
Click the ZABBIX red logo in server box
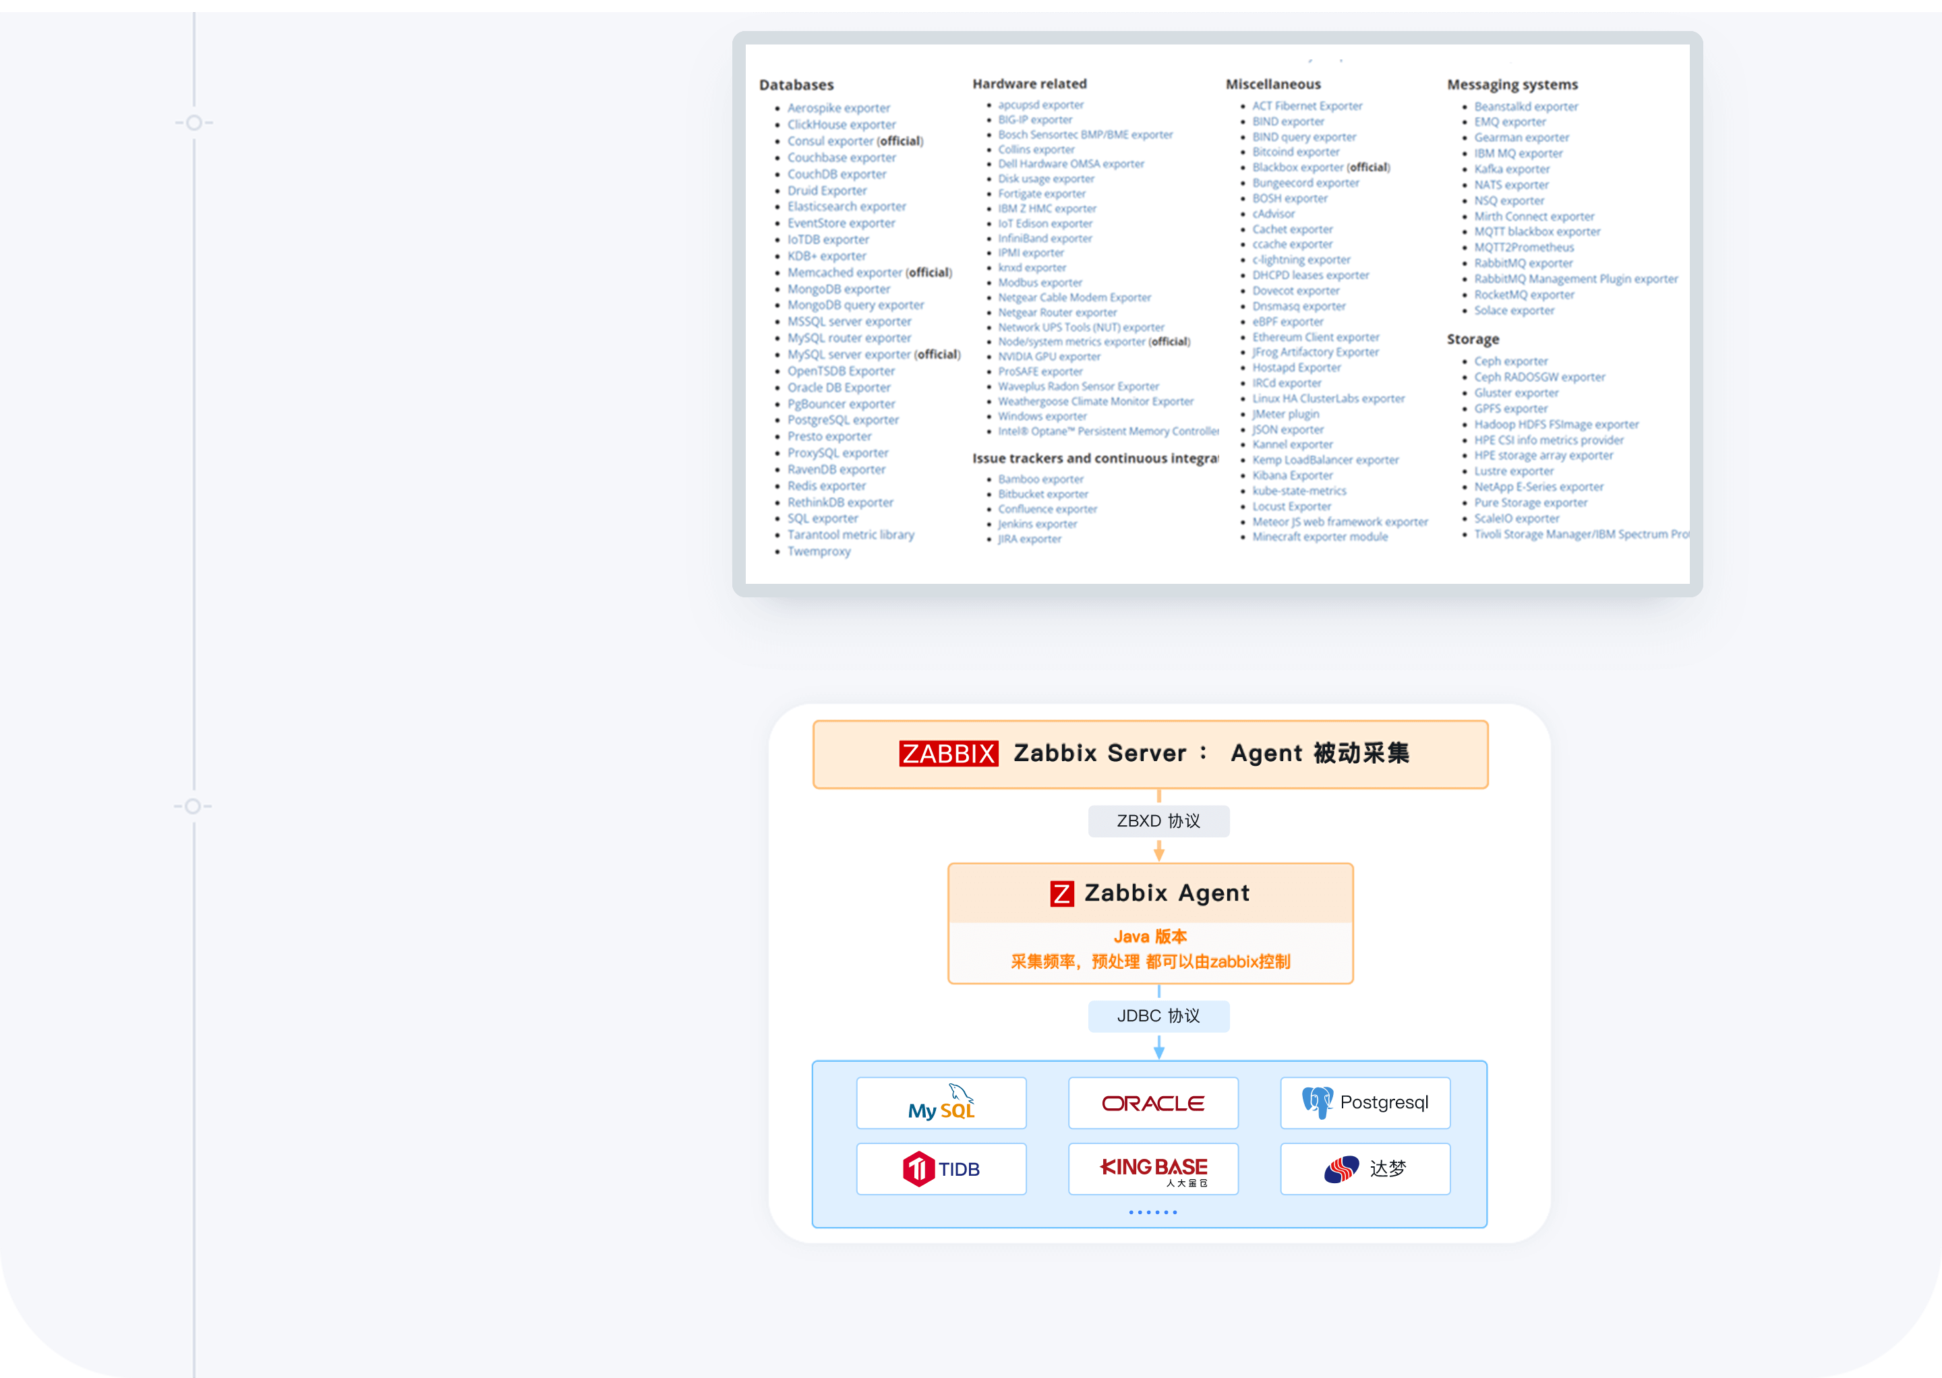click(948, 754)
